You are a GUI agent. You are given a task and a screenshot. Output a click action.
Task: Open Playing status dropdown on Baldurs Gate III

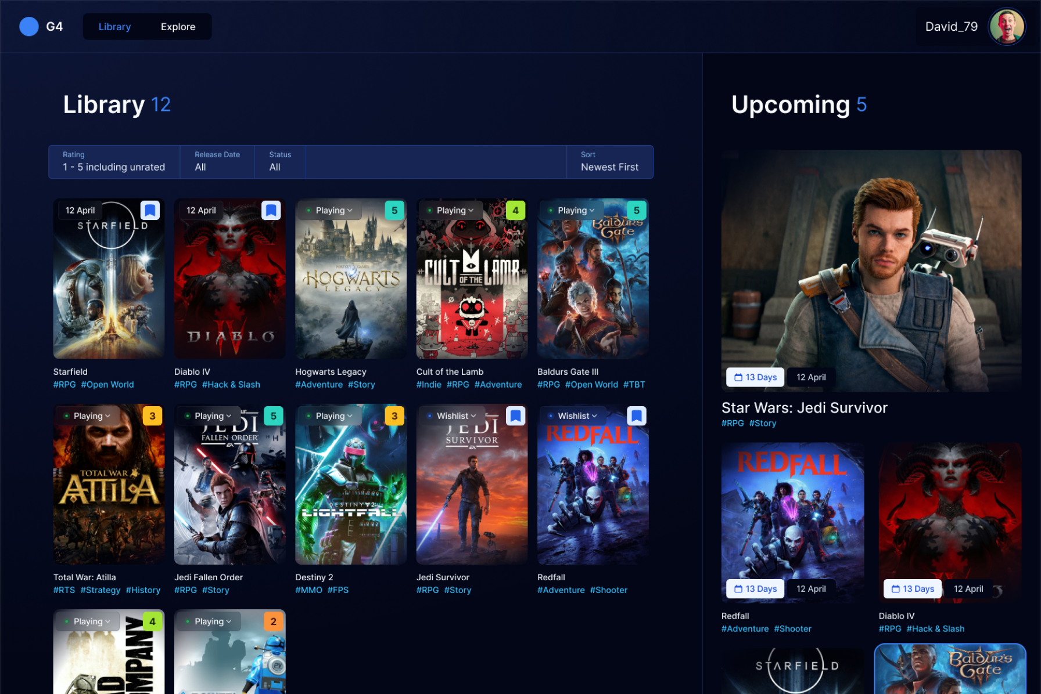pyautogui.click(x=572, y=210)
